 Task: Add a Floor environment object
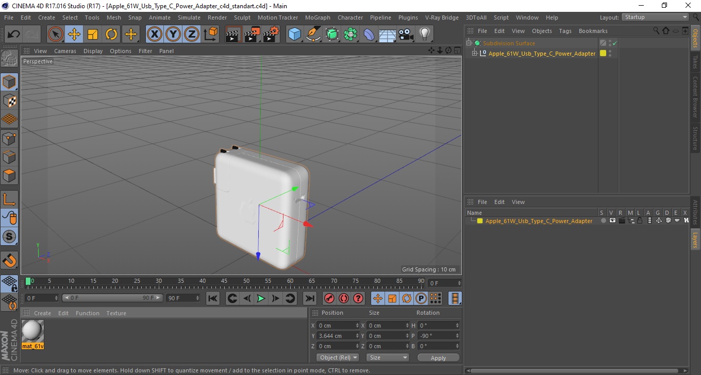[x=387, y=35]
